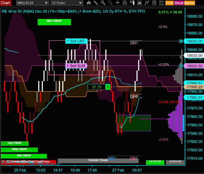Toggle the Chart Trader panel icon
Image resolution: width=204 pixels, height=174 pixels.
(132, 3)
